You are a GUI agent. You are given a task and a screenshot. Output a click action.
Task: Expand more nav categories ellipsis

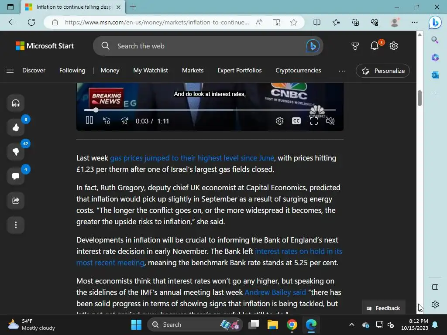click(342, 71)
